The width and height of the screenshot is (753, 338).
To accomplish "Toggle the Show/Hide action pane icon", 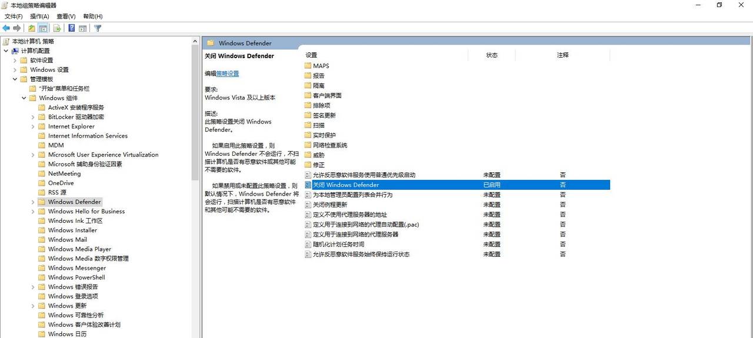I will click(83, 28).
